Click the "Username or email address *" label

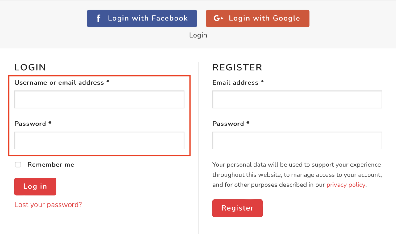[x=62, y=82]
